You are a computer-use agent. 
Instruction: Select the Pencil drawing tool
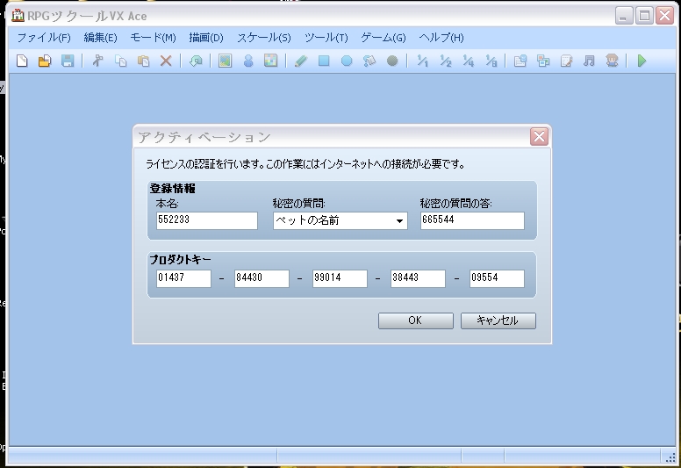pyautogui.click(x=301, y=61)
